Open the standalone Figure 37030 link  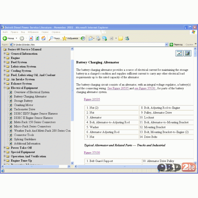92,153
